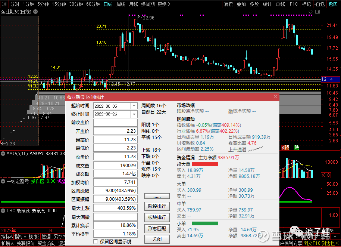Click the 板块排行 button

pos(157,217)
